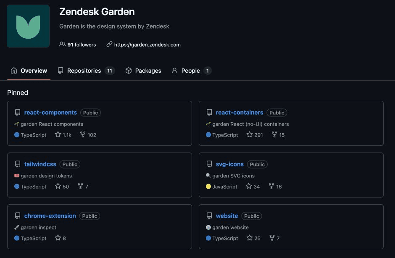395x258 pixels.
Task: Click Public badge beside react-containers
Action: [277, 113]
